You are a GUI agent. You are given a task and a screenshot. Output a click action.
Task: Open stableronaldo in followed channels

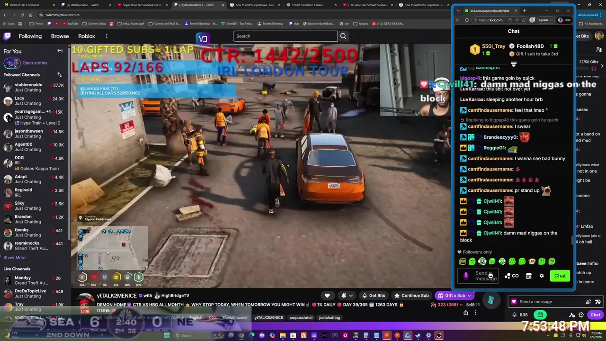34,87
